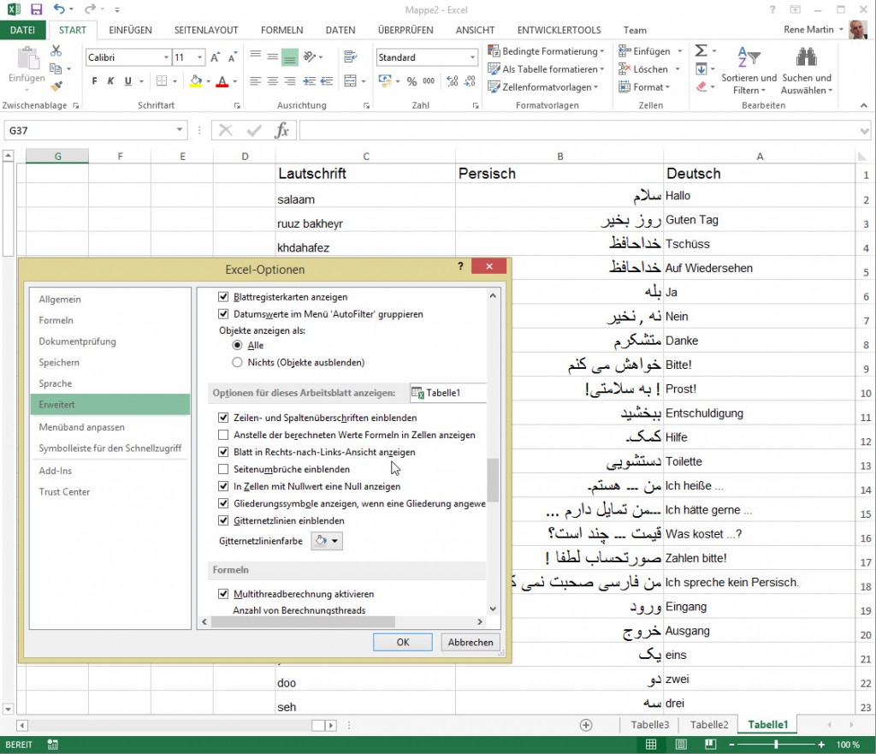Screen dimensions: 876x754
Task: Decrease font size with small A
Action: [233, 57]
